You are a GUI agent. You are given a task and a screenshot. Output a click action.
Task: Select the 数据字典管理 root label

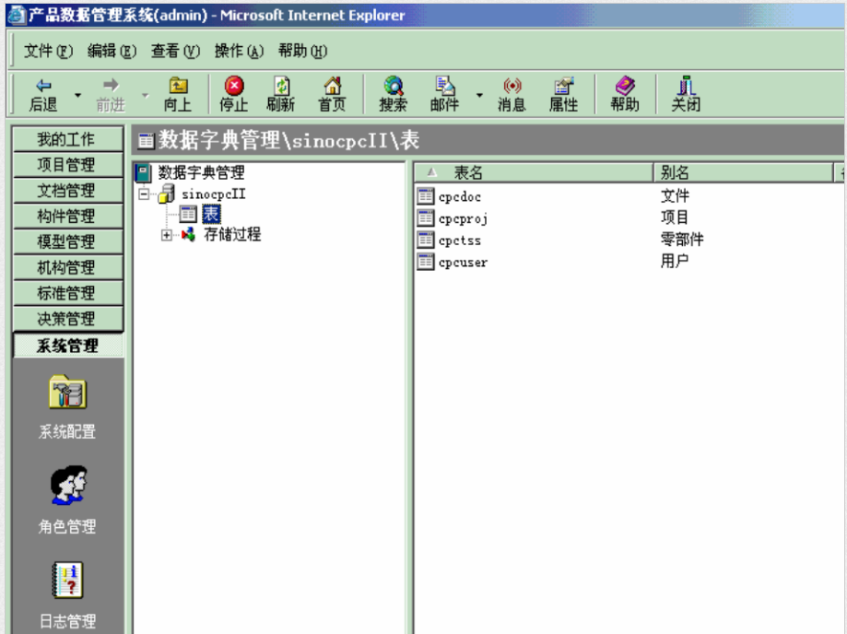(201, 173)
